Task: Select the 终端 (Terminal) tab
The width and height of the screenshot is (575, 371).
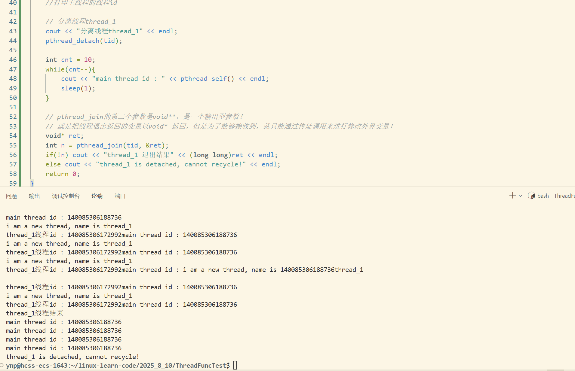Action: pyautogui.click(x=97, y=196)
